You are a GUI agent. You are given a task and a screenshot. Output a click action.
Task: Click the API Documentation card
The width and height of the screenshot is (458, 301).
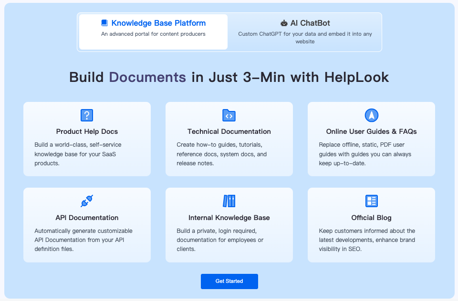pyautogui.click(x=86, y=225)
